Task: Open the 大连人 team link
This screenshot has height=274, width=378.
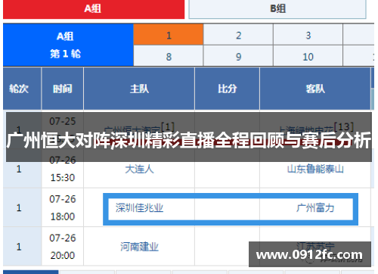Action: point(139,169)
